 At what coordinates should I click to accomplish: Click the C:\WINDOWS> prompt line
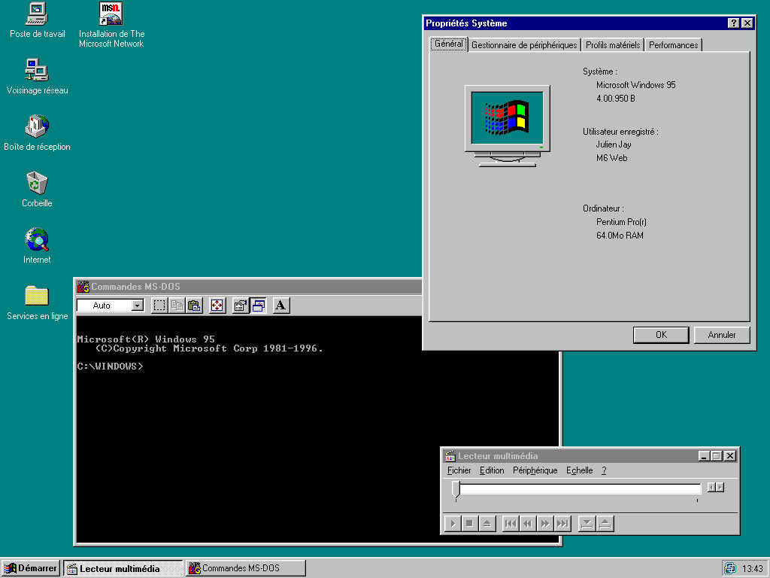[110, 367]
